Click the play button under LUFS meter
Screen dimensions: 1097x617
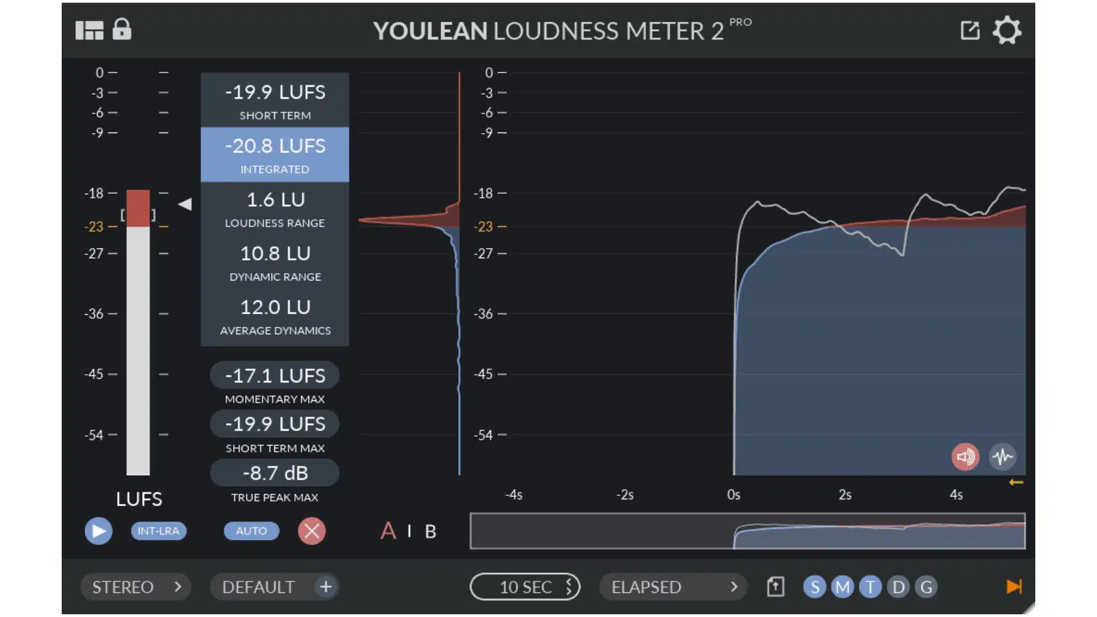tap(98, 531)
